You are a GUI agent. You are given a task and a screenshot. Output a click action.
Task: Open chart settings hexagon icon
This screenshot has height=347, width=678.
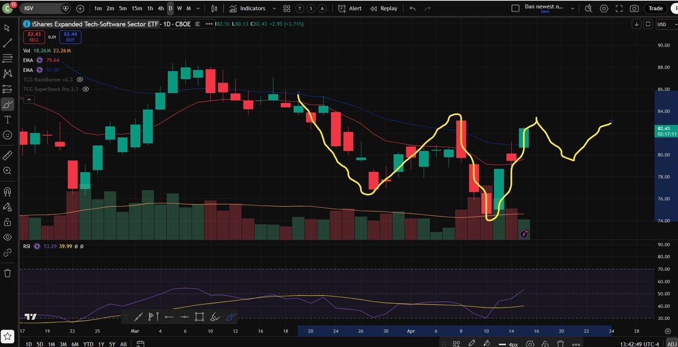point(605,8)
